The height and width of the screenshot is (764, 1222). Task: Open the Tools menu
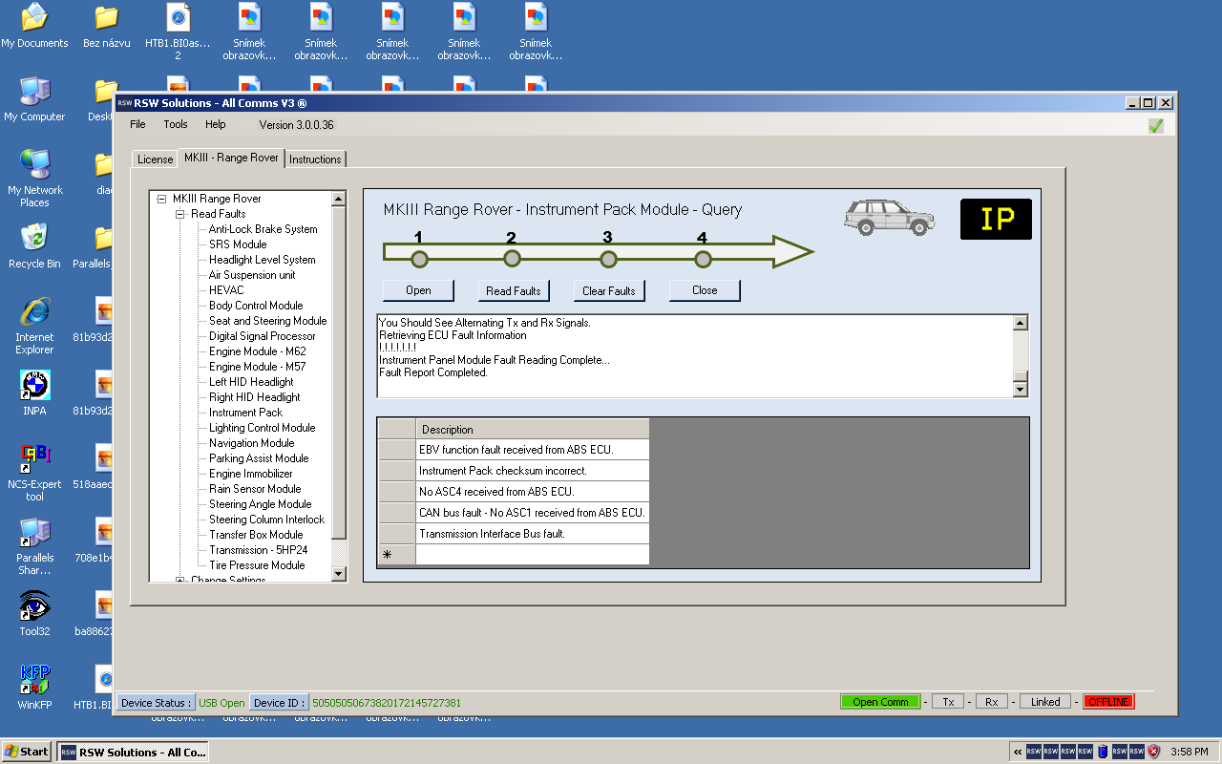[x=176, y=124]
